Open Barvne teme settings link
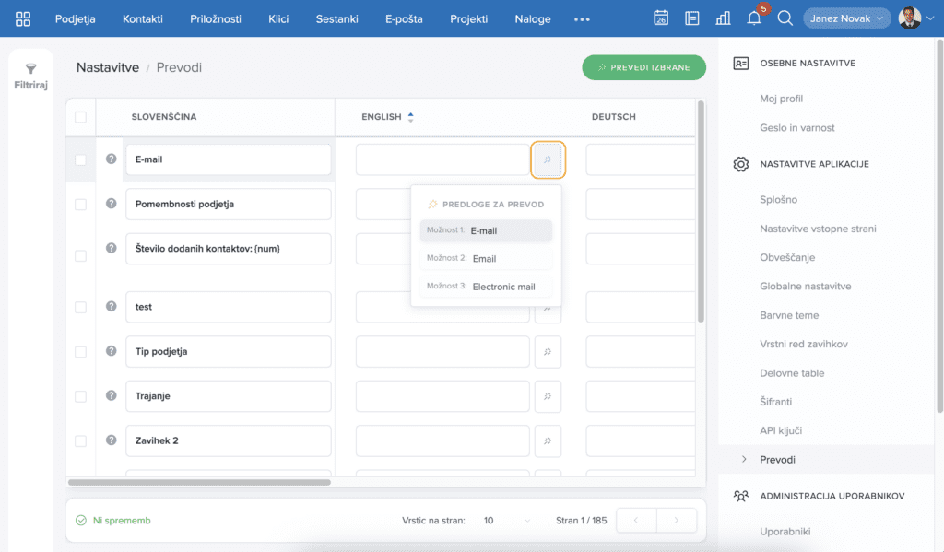This screenshot has width=944, height=552. tap(789, 315)
